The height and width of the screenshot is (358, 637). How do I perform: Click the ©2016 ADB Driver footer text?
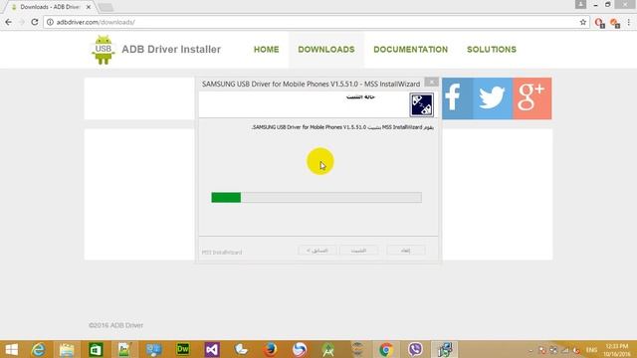(115, 325)
